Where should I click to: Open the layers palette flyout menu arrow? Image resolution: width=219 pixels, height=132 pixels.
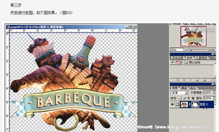[x=215, y=88]
